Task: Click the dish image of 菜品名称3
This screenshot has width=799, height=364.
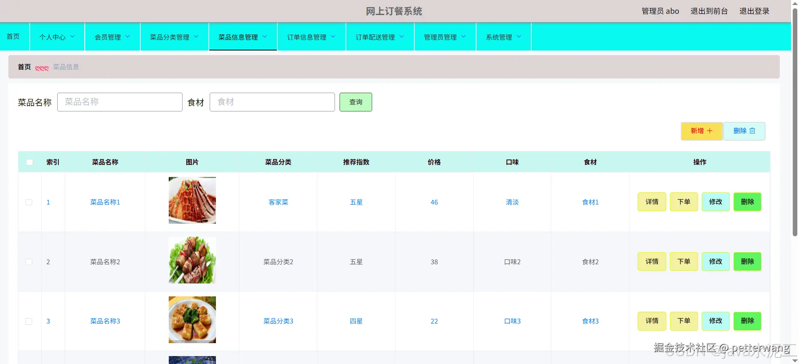Action: 192,320
